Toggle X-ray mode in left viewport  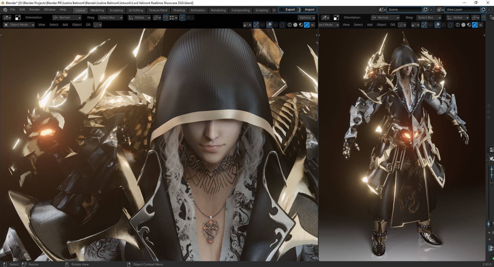point(282,25)
